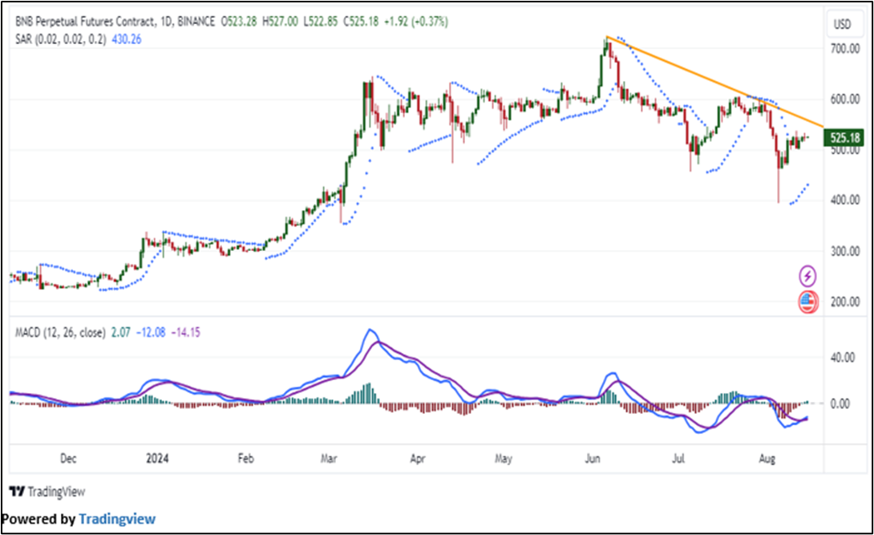Select the SAR (0.02, 0.02, 0.2) indicator label
The width and height of the screenshot is (874, 535).
pyautogui.click(x=61, y=39)
